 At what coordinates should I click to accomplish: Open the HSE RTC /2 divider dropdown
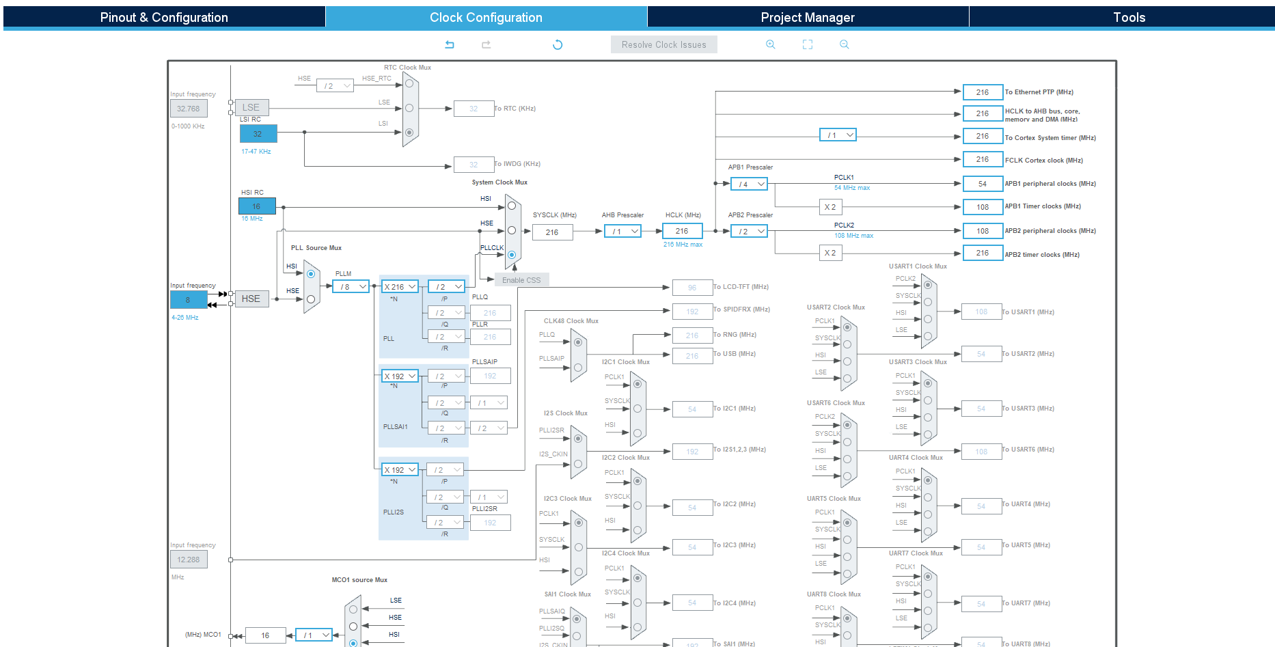coord(335,85)
